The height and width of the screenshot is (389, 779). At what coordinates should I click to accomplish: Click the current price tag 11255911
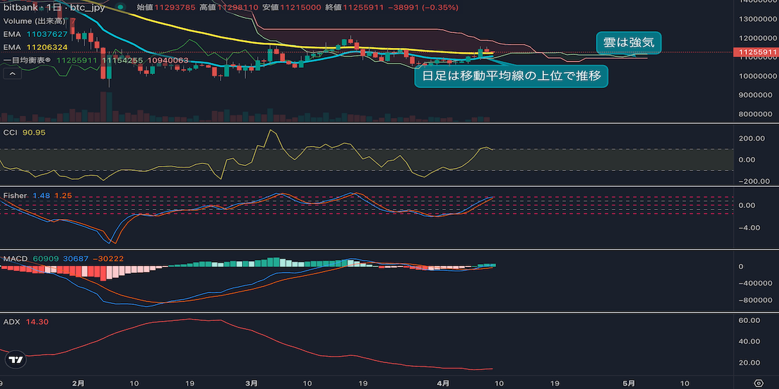point(756,52)
